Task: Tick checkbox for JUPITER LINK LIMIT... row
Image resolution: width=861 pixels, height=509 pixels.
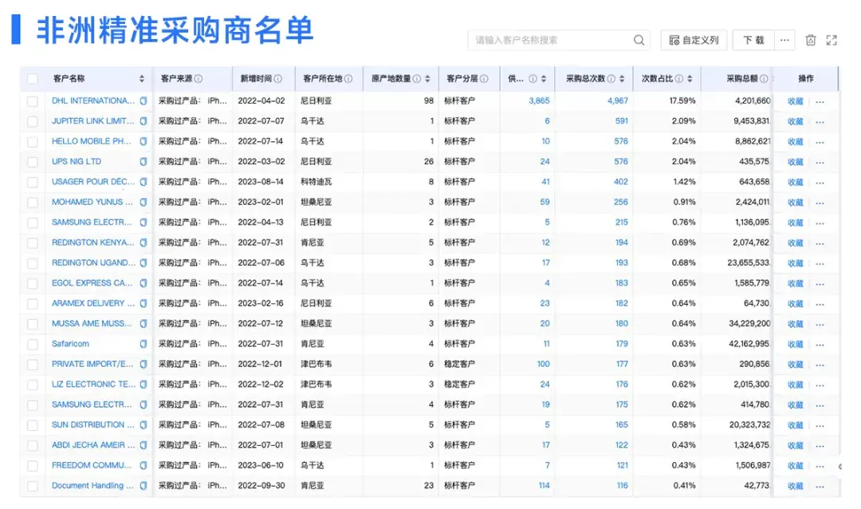Action: (33, 121)
